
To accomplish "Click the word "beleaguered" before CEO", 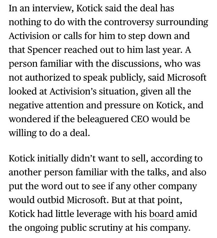I will 103,119.
